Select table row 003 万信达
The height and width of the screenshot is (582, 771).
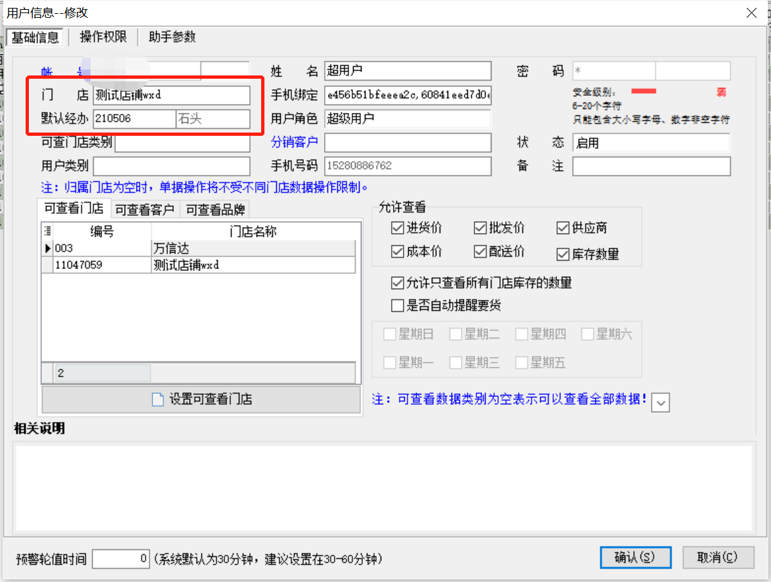[x=199, y=248]
